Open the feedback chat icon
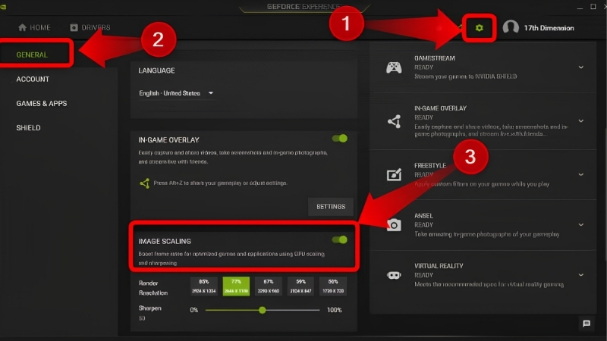The width and height of the screenshot is (607, 341). (x=587, y=324)
